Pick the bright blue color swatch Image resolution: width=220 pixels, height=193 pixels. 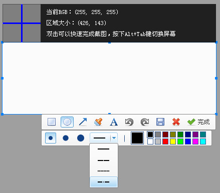tap(188, 141)
